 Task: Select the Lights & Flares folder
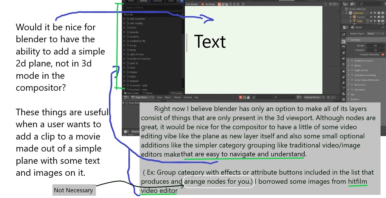pyautogui.click(x=153, y=54)
